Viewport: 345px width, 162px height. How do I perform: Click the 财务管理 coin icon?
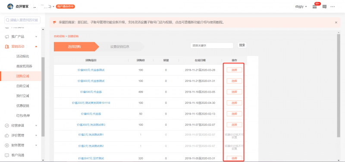(x=7, y=145)
